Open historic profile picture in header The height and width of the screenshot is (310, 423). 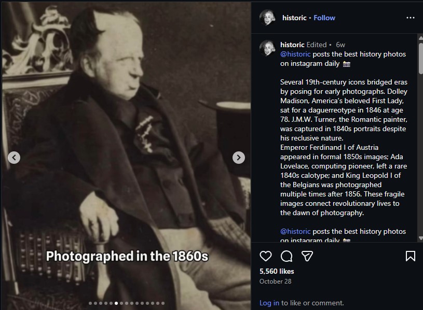267,18
